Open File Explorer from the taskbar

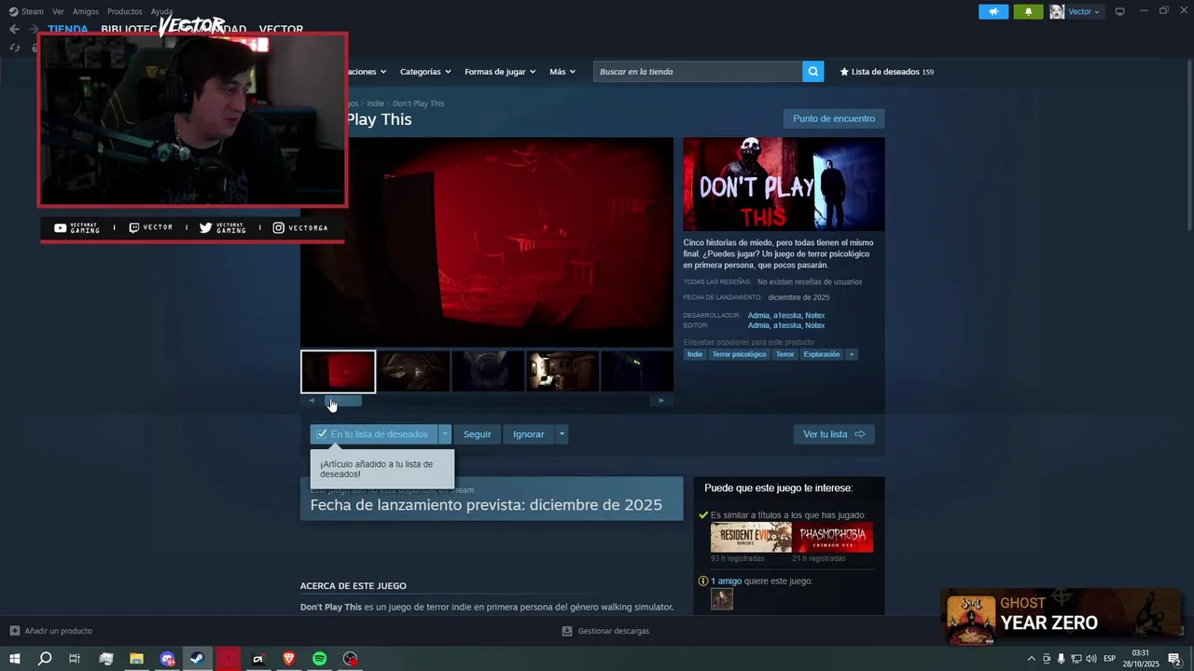(136, 659)
